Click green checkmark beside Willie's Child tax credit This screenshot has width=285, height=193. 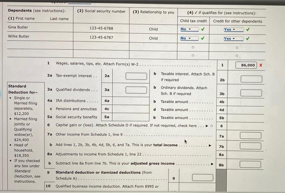(x=202, y=38)
